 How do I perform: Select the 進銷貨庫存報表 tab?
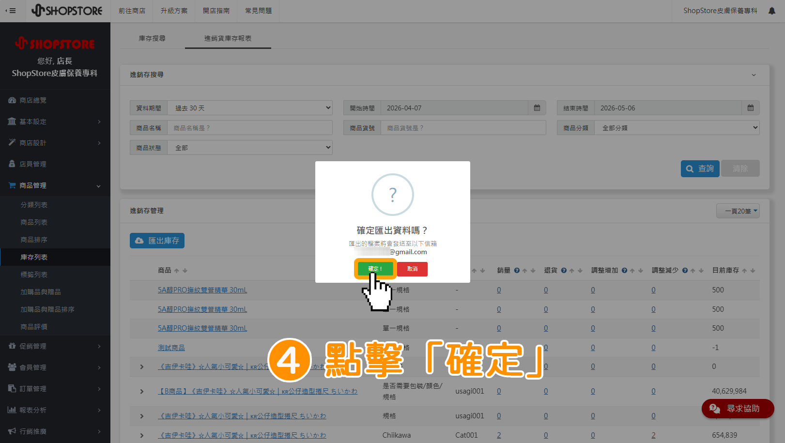pyautogui.click(x=228, y=38)
